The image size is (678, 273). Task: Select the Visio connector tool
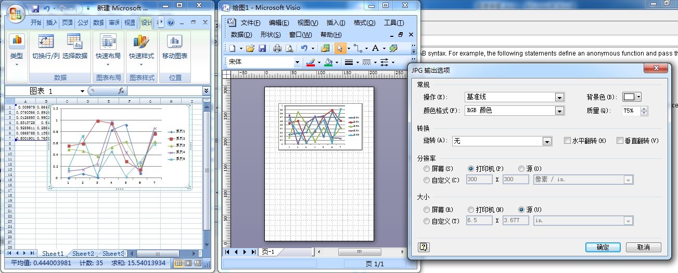(x=357, y=48)
